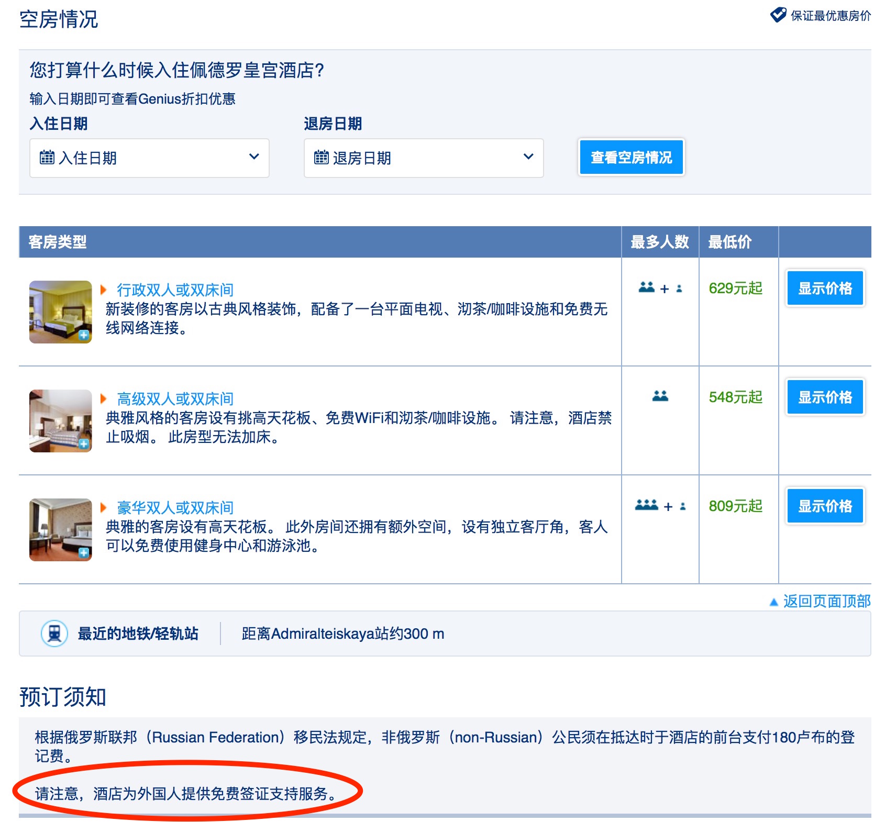
Task: Show price for 豪华双人或双床间
Action: (825, 506)
